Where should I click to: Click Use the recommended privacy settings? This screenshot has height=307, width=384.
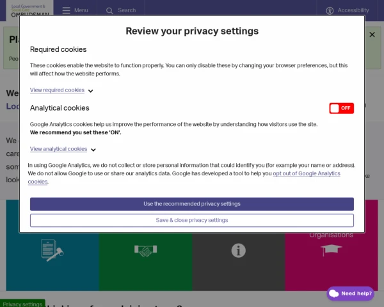[x=192, y=204]
